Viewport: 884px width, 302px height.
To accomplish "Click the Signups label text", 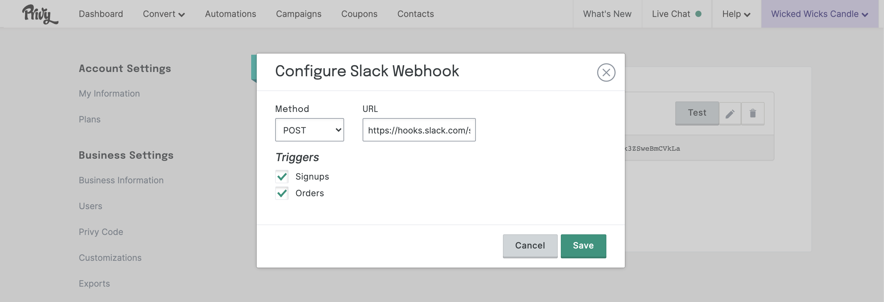I will pos(312,177).
